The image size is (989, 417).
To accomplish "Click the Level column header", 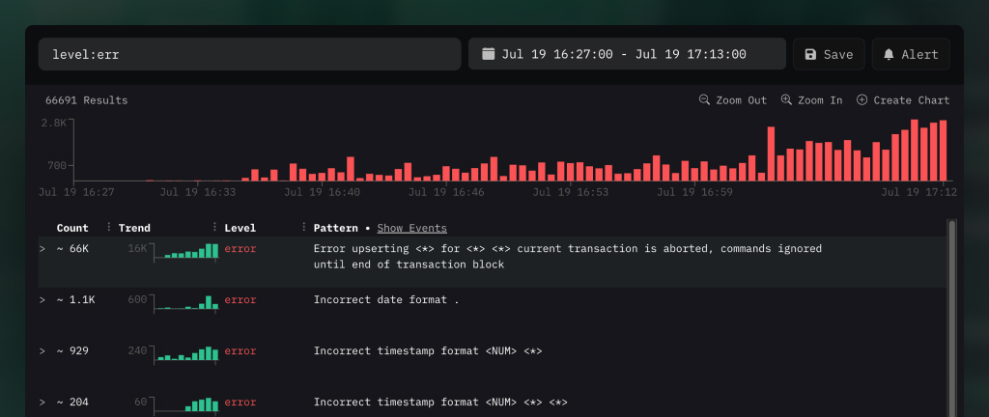I will click(x=240, y=228).
